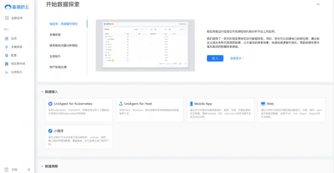The height and width of the screenshot is (173, 334).
Task: Click the 文档 icon at sidebar bottom
Action: (6, 169)
